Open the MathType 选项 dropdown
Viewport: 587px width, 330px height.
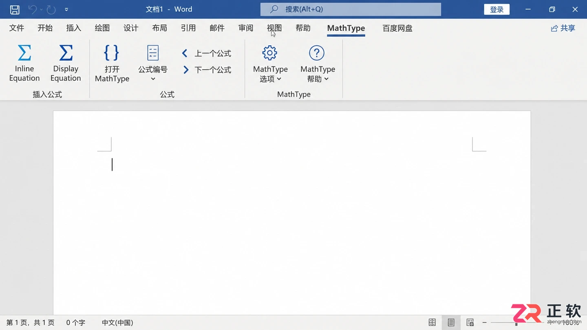tap(270, 64)
